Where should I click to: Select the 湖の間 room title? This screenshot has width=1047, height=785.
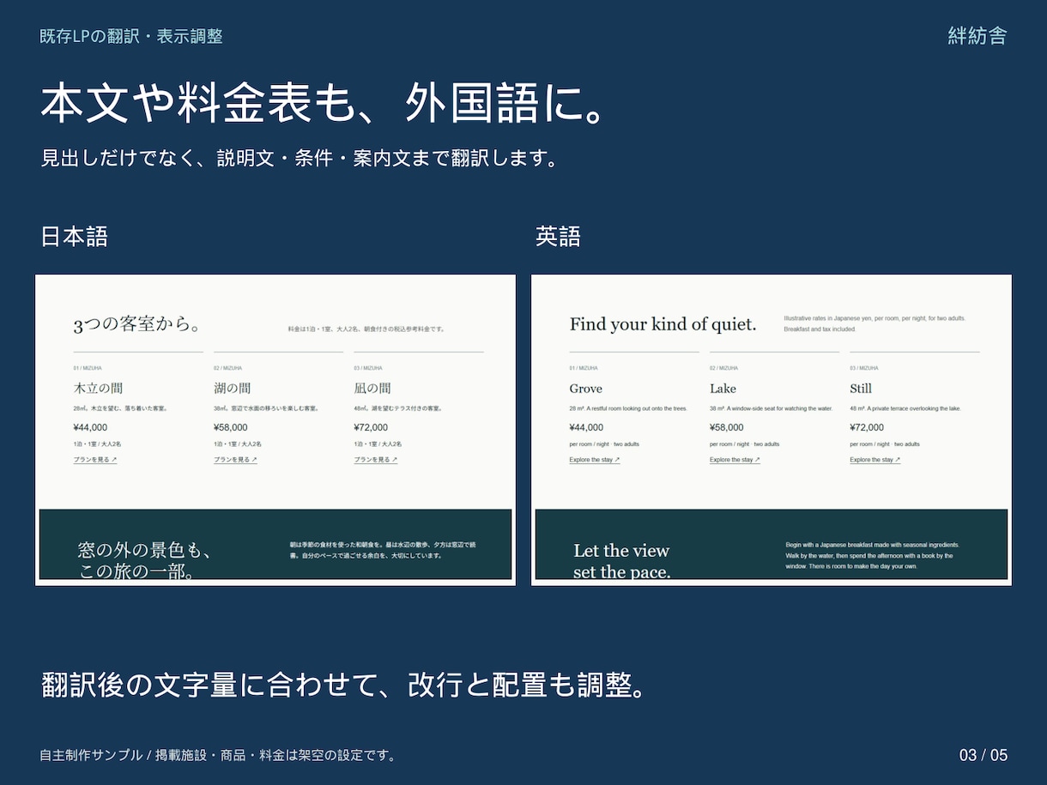(233, 389)
